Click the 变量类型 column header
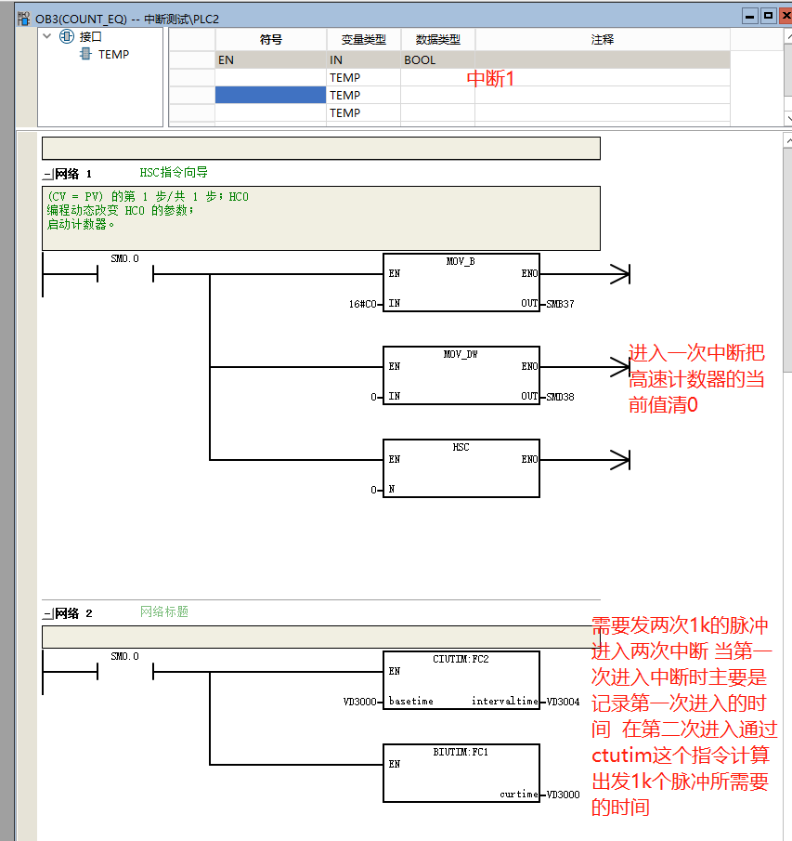This screenshot has height=841, width=792. (363, 39)
